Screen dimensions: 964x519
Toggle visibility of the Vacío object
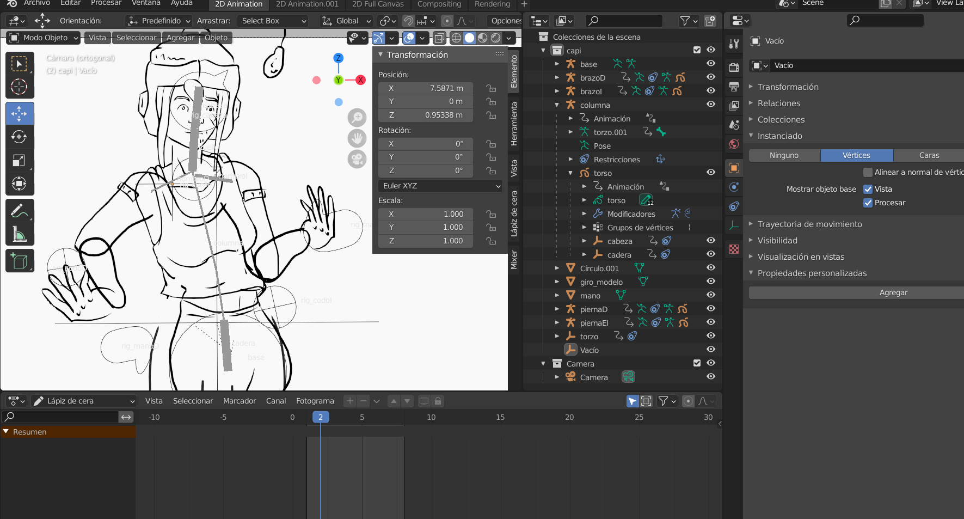[x=711, y=350]
